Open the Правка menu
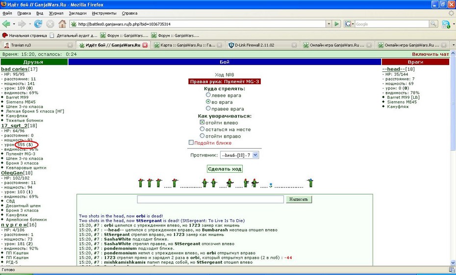Screen dimensions: 456x275 [x=24, y=13]
